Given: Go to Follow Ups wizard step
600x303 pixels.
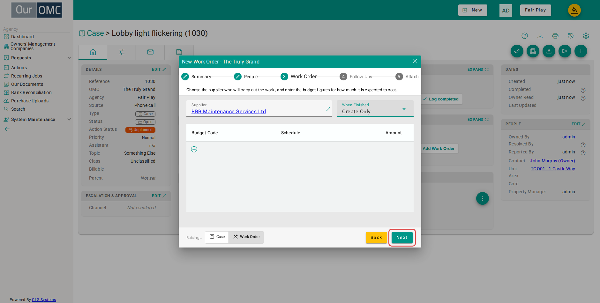Looking at the screenshot, I should [x=356, y=77].
